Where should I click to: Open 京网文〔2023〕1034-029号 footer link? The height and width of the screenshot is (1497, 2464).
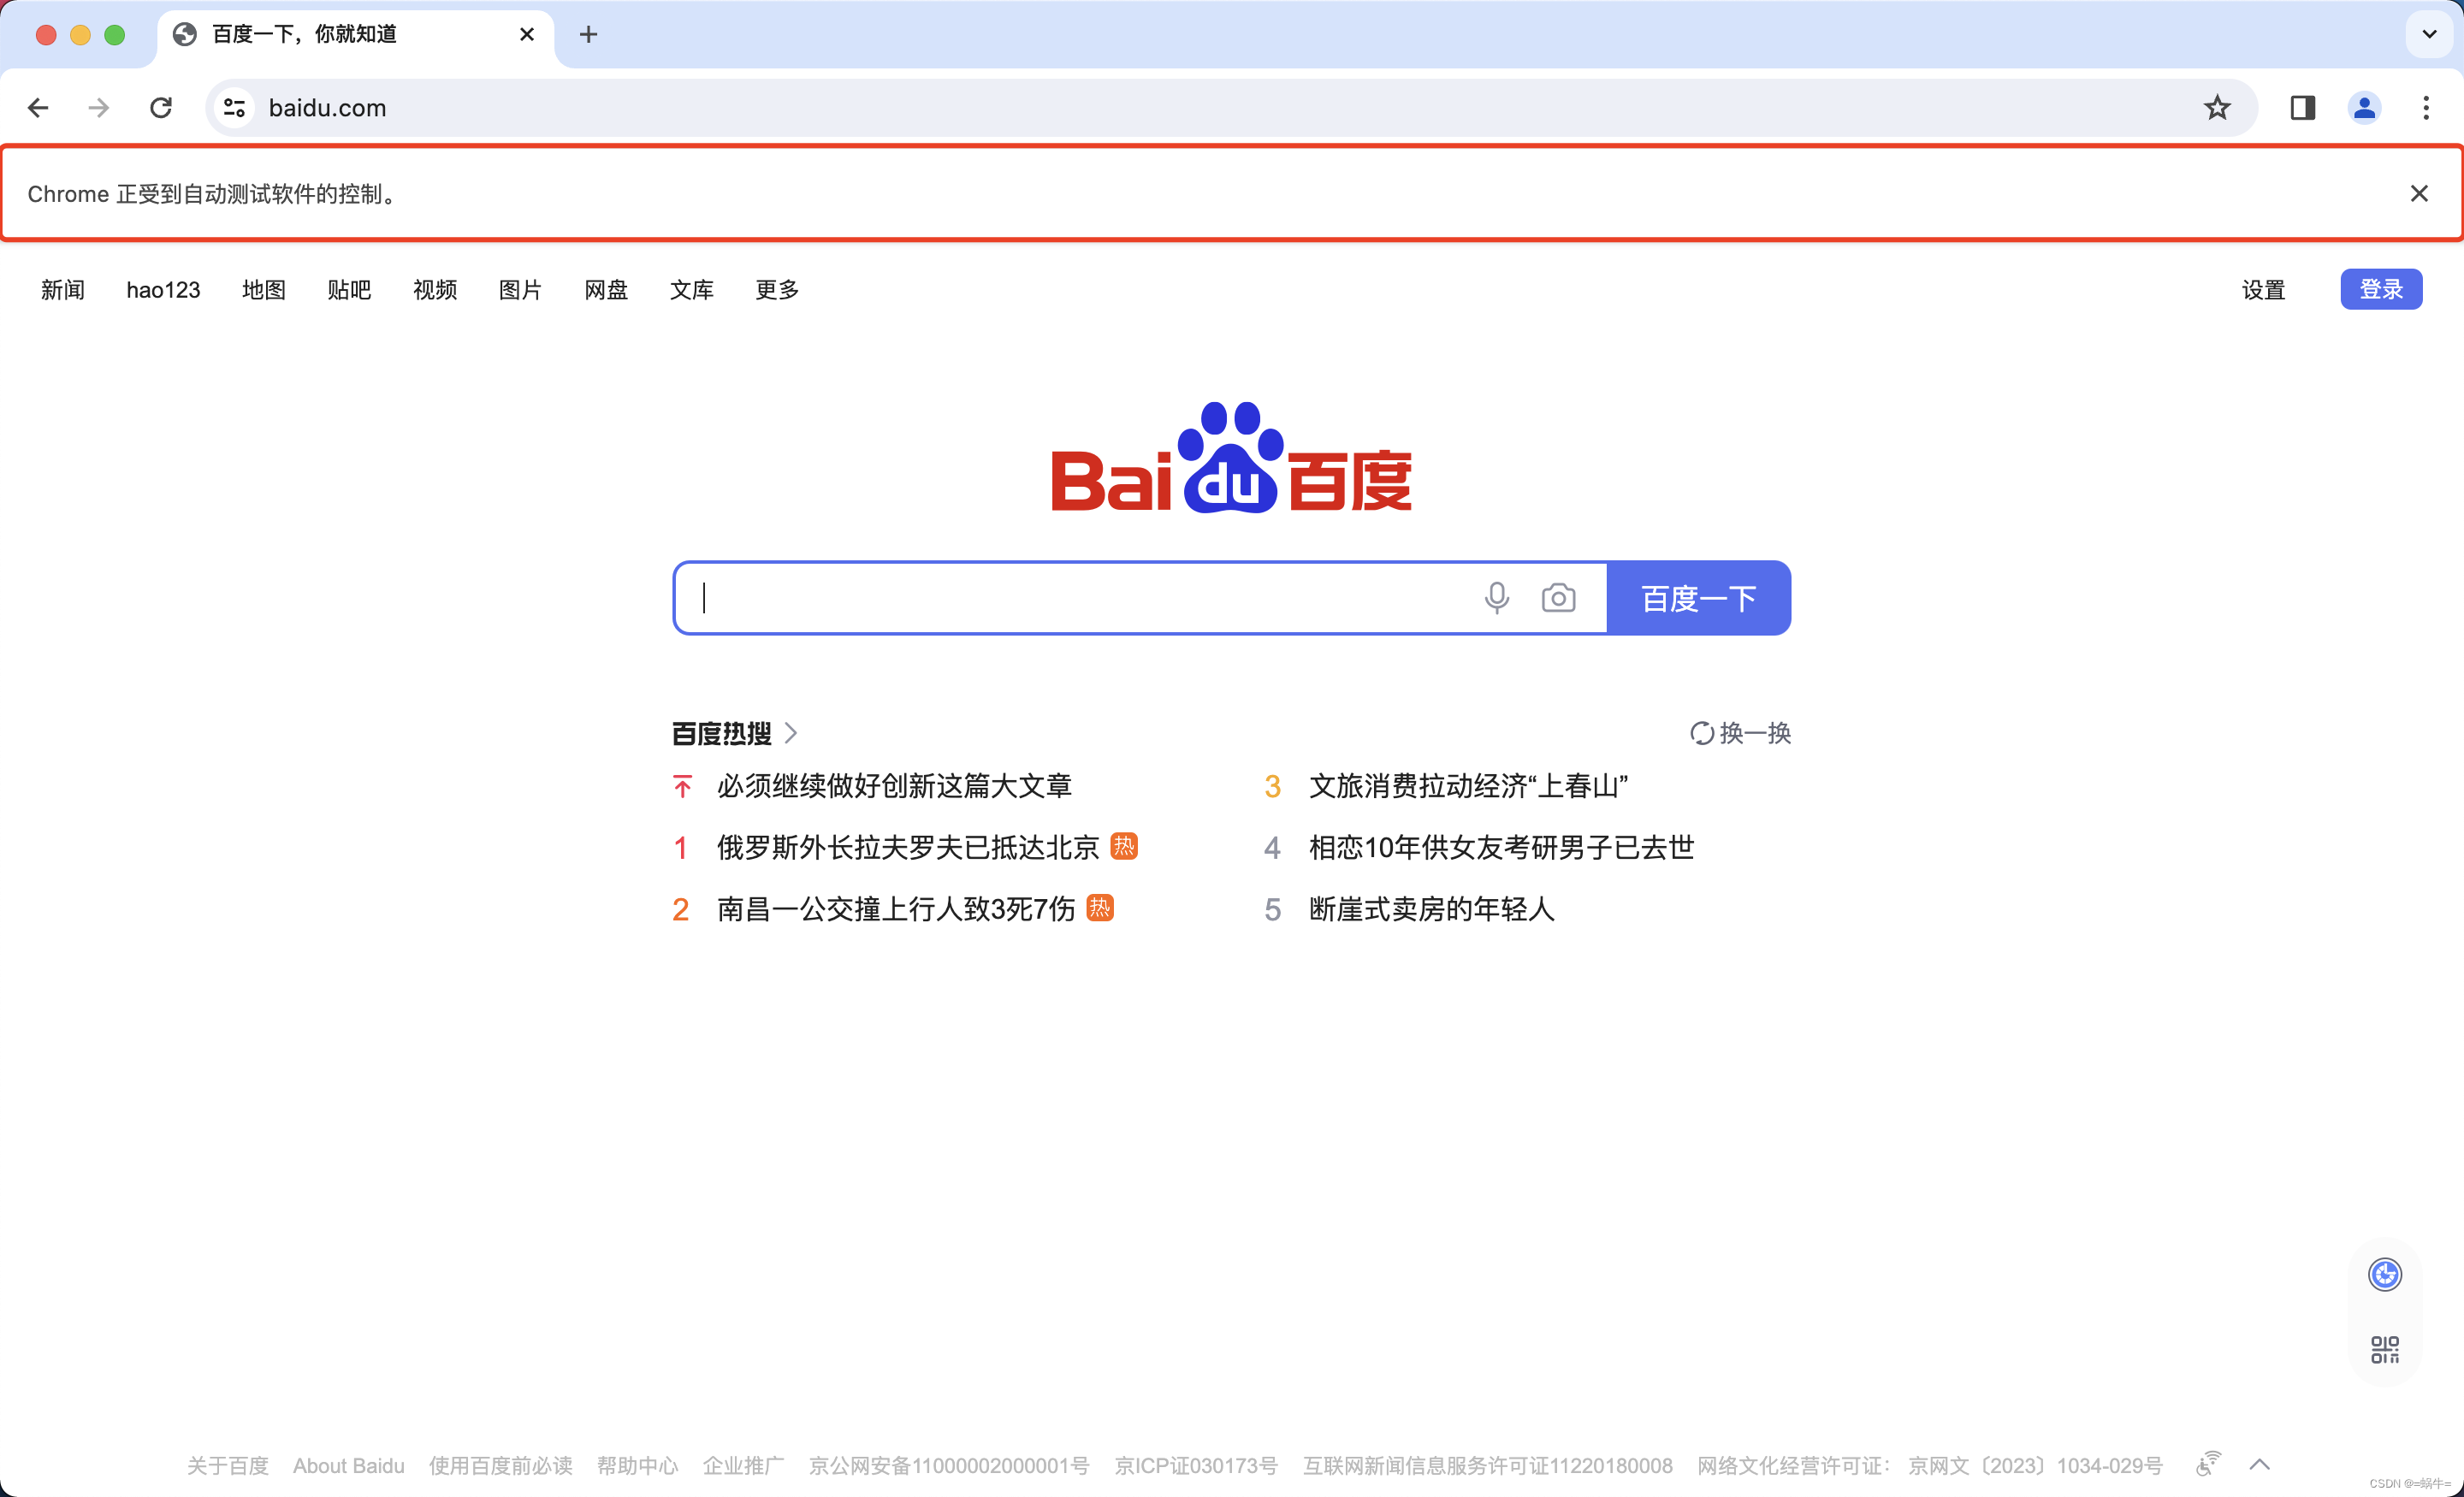[x=2036, y=1466]
